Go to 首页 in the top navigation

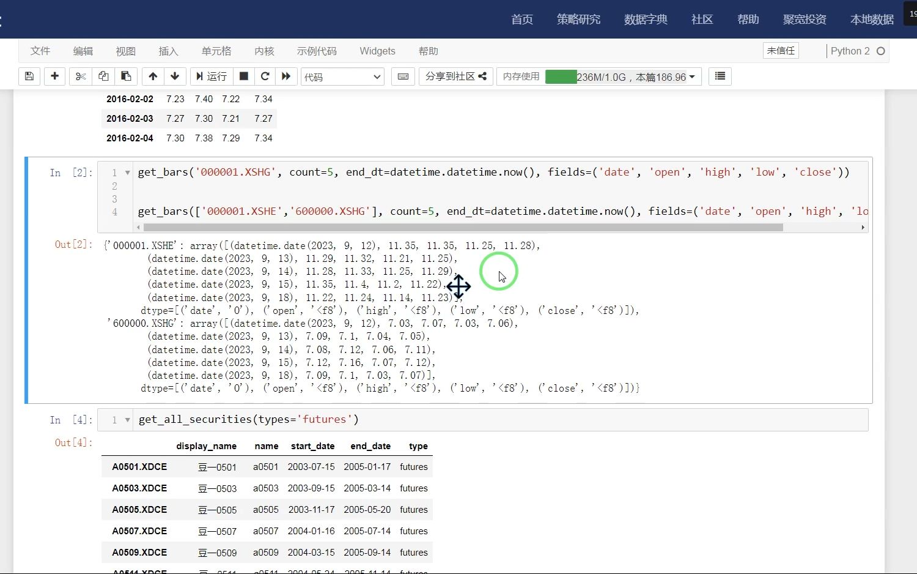(522, 20)
